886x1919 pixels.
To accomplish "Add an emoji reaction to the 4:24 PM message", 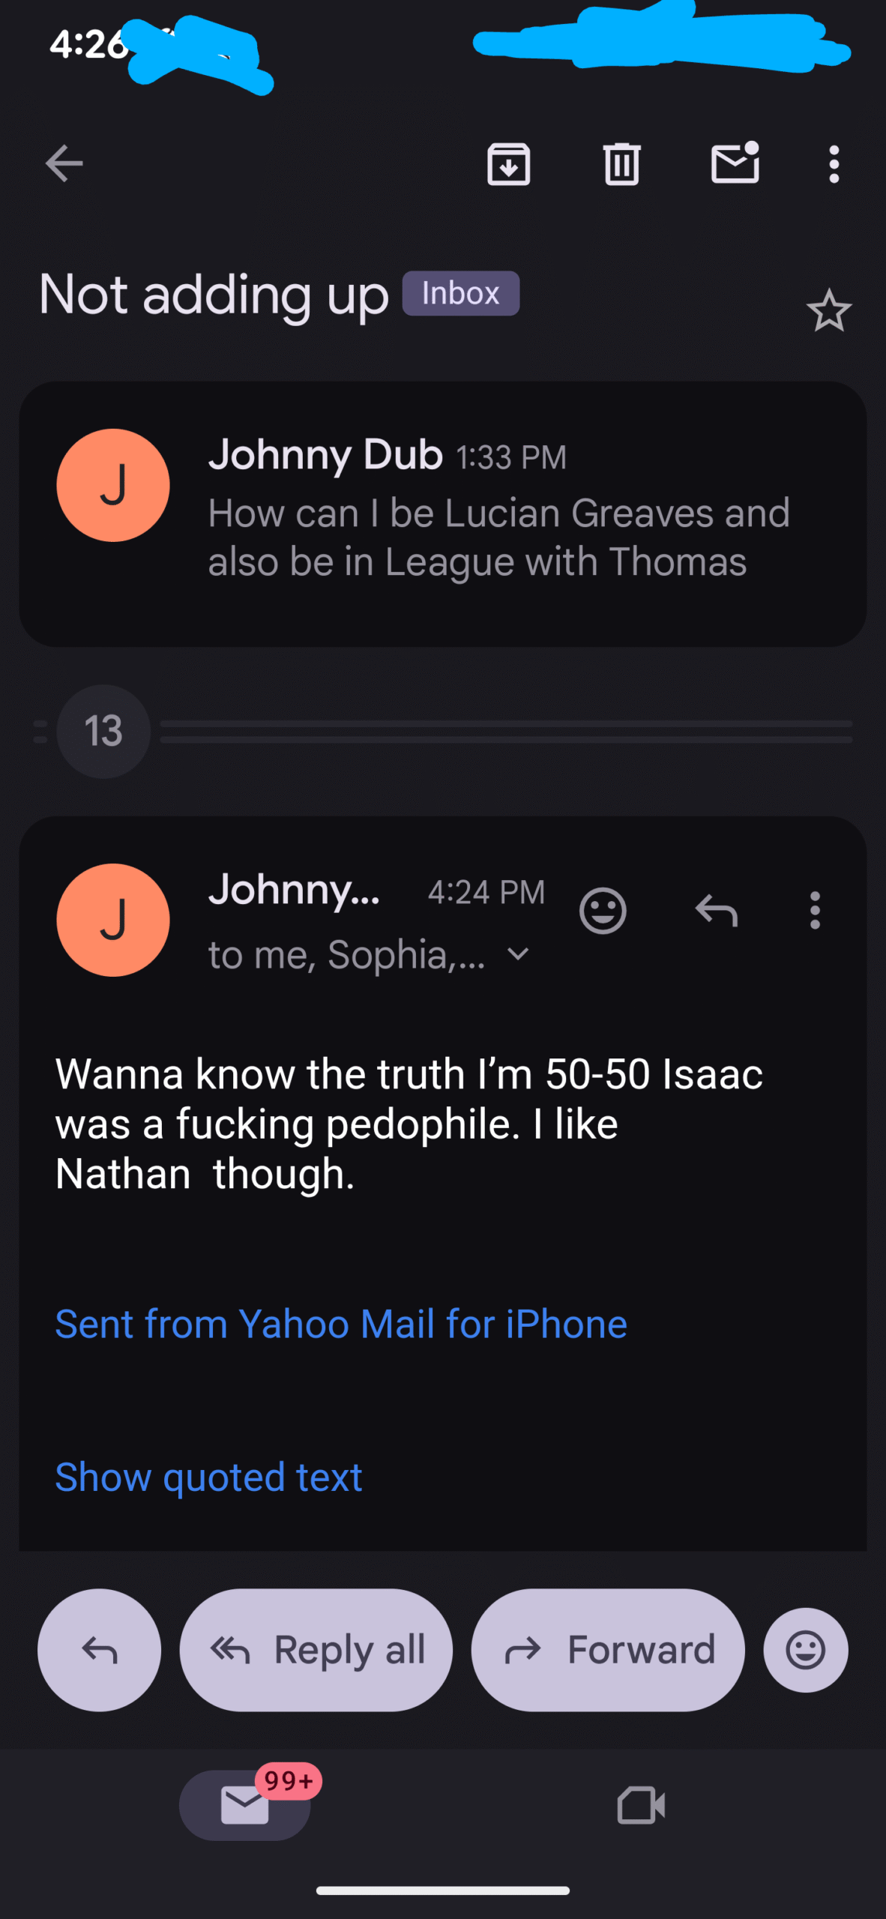I will [603, 911].
